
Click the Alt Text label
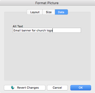[x=18, y=26]
